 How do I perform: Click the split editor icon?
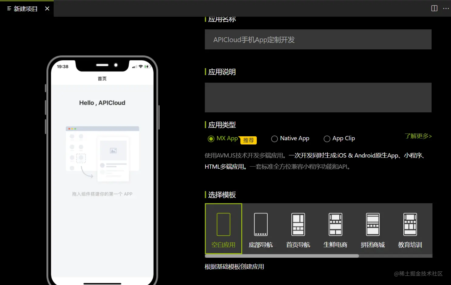click(434, 8)
